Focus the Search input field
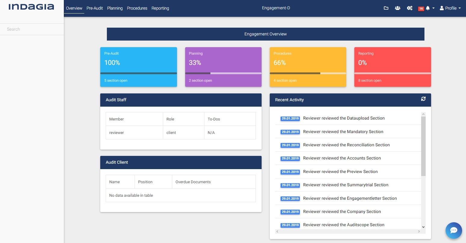Viewport: 466px width, 243px height. click(x=32, y=29)
